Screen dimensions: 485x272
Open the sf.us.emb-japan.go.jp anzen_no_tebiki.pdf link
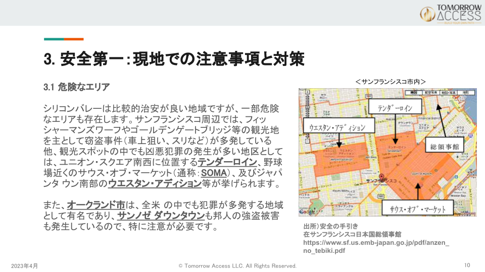pyautogui.click(x=376, y=246)
